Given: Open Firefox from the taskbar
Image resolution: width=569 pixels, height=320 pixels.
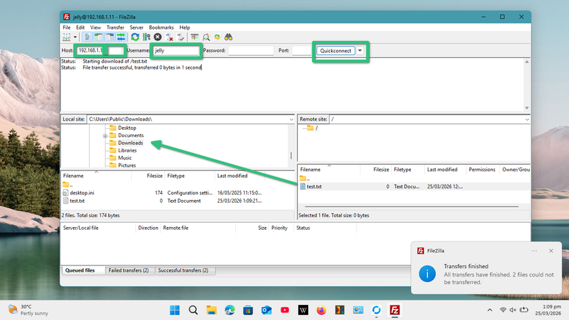Looking at the screenshot, I should (x=321, y=310).
